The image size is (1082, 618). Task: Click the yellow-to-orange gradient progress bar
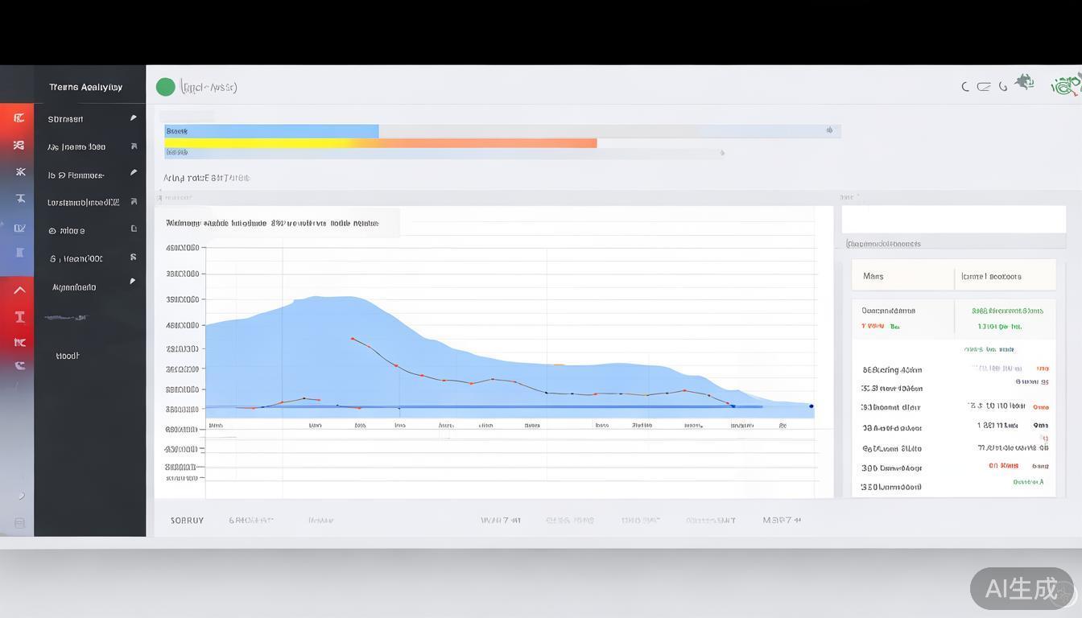[x=381, y=143]
